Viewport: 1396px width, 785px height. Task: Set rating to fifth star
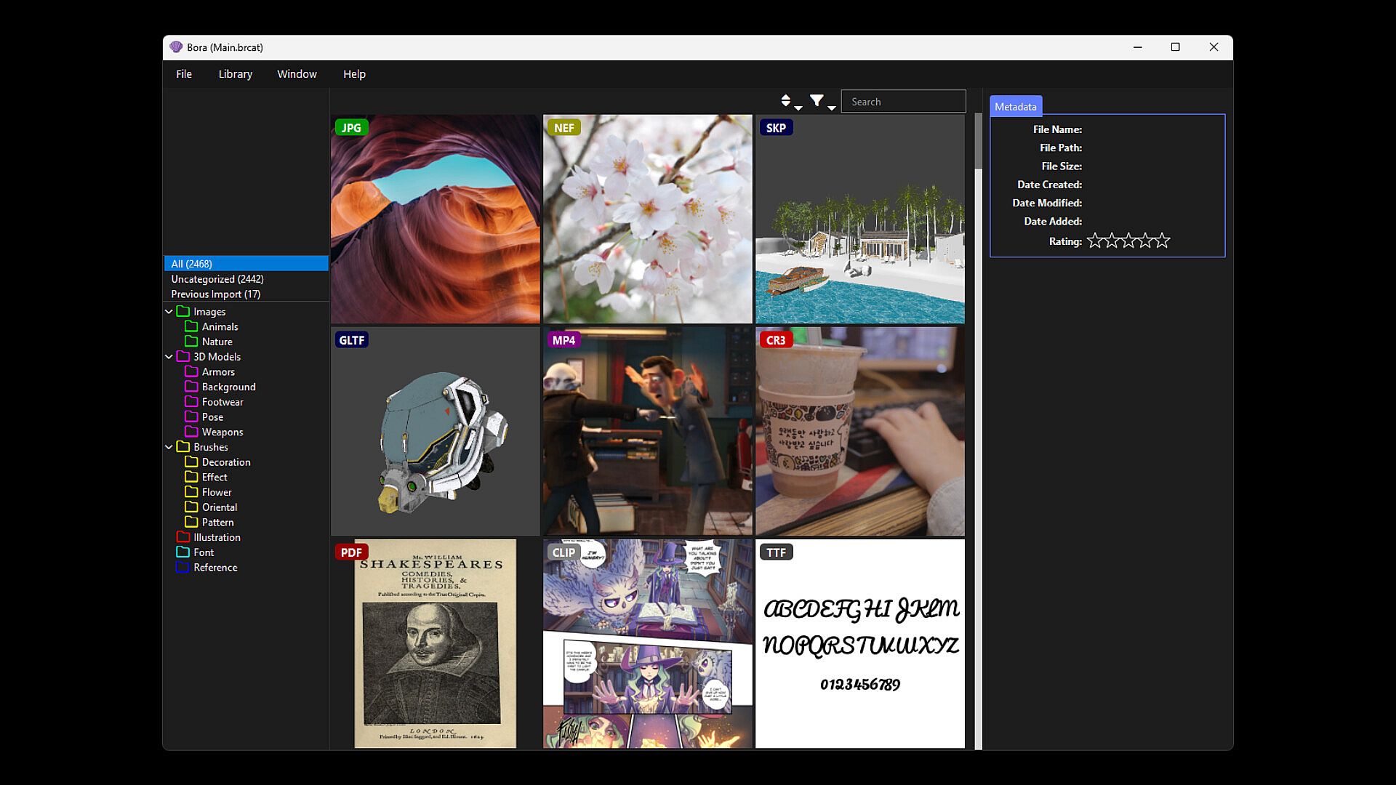pos(1163,241)
